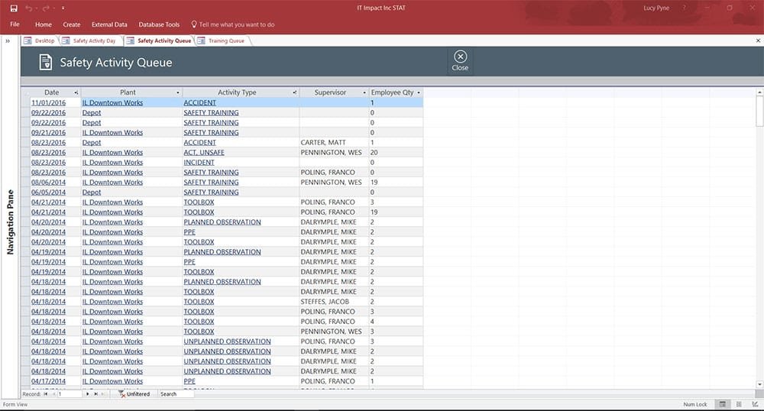764x411 pixels.
Task: Go to the first record using navigation arrow
Action: [x=46, y=394]
